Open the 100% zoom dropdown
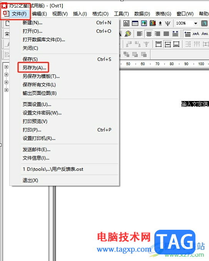 point(196,23)
